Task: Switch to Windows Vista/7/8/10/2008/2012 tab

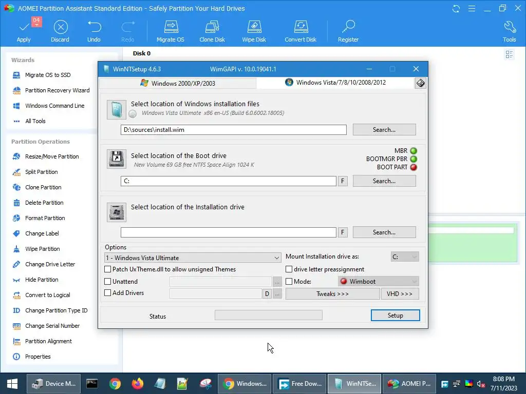Action: (x=335, y=83)
